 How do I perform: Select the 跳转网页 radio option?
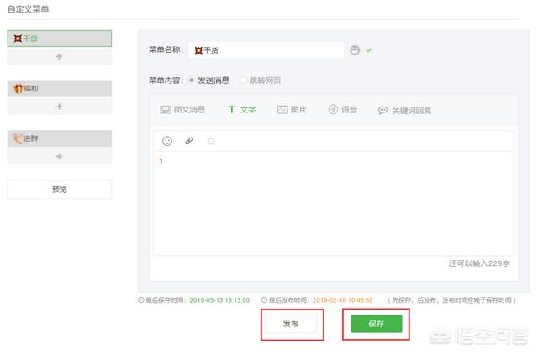[x=244, y=81]
